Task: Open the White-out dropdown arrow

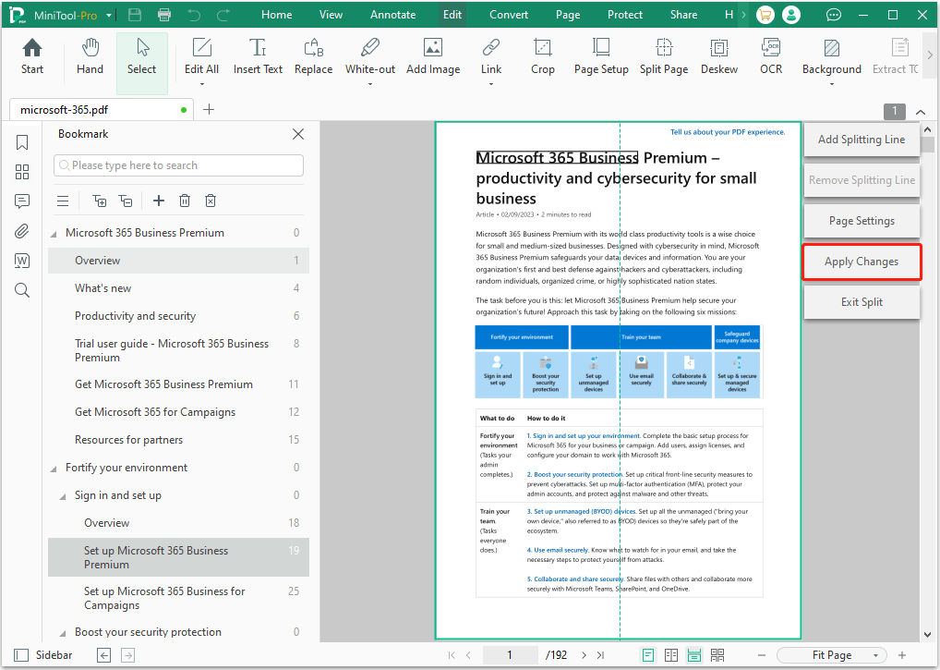Action: (369, 82)
